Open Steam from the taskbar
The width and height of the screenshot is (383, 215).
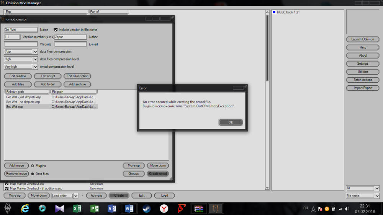pyautogui.click(x=147, y=208)
